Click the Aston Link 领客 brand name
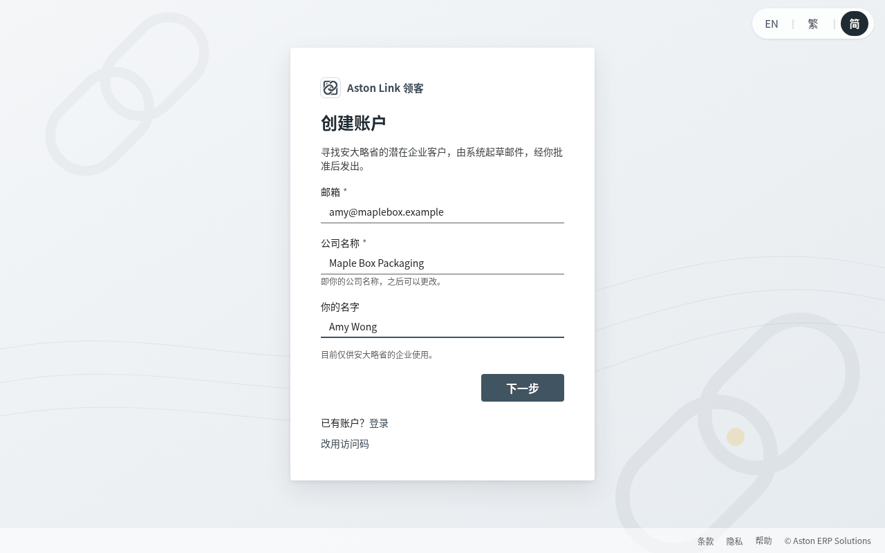 (385, 88)
